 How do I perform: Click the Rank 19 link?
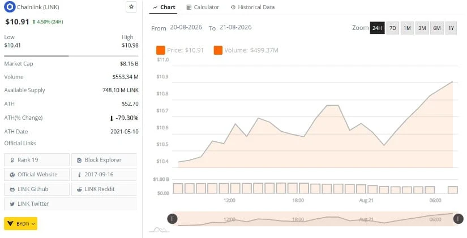(x=37, y=160)
